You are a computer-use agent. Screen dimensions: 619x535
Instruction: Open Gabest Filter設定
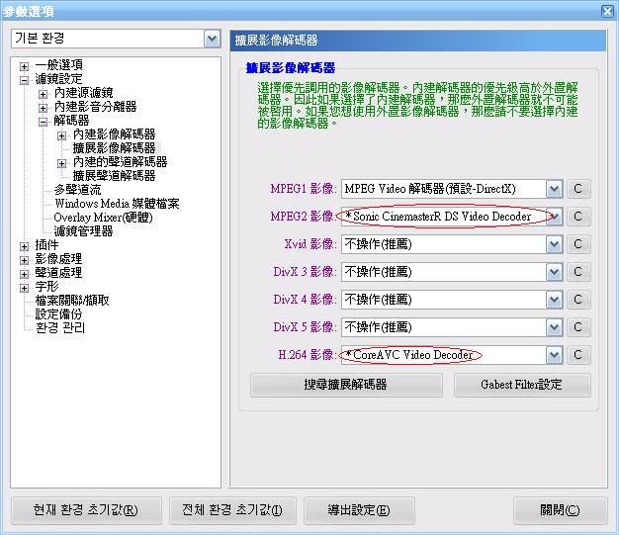coord(521,385)
